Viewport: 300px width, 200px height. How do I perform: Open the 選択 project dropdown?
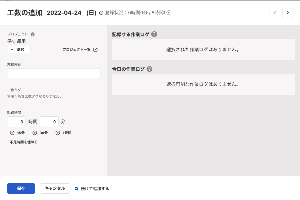(x=19, y=50)
